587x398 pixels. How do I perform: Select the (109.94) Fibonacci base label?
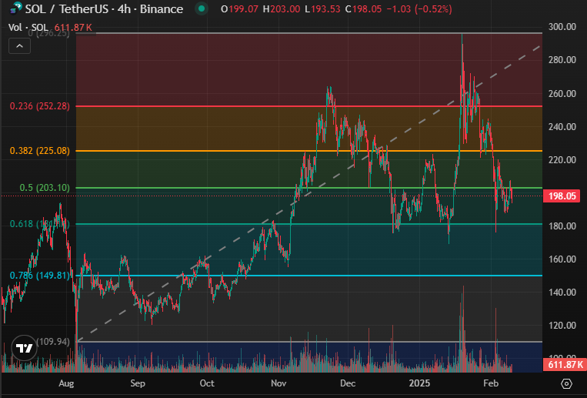[x=53, y=341]
